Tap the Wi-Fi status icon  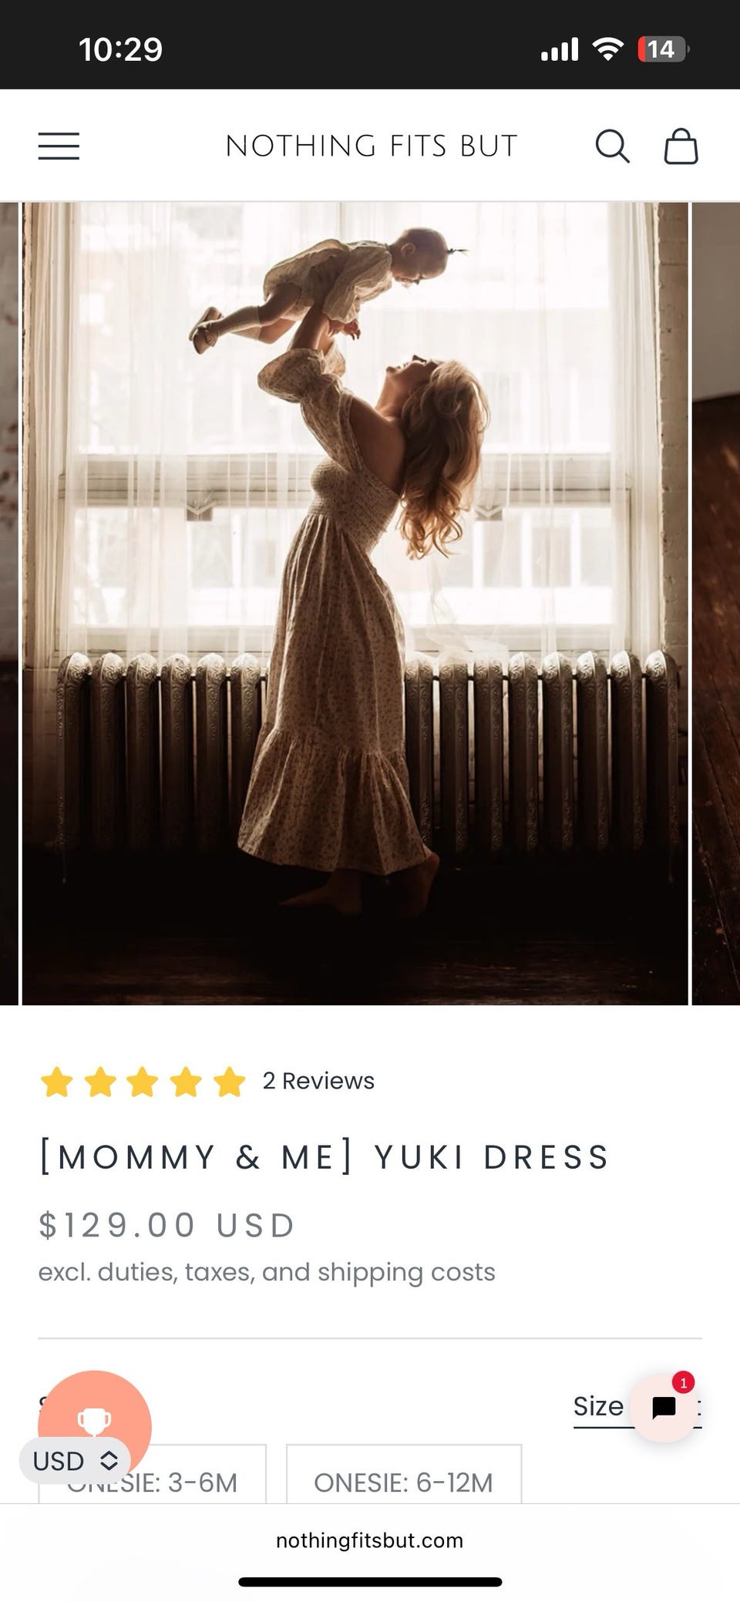pos(607,50)
